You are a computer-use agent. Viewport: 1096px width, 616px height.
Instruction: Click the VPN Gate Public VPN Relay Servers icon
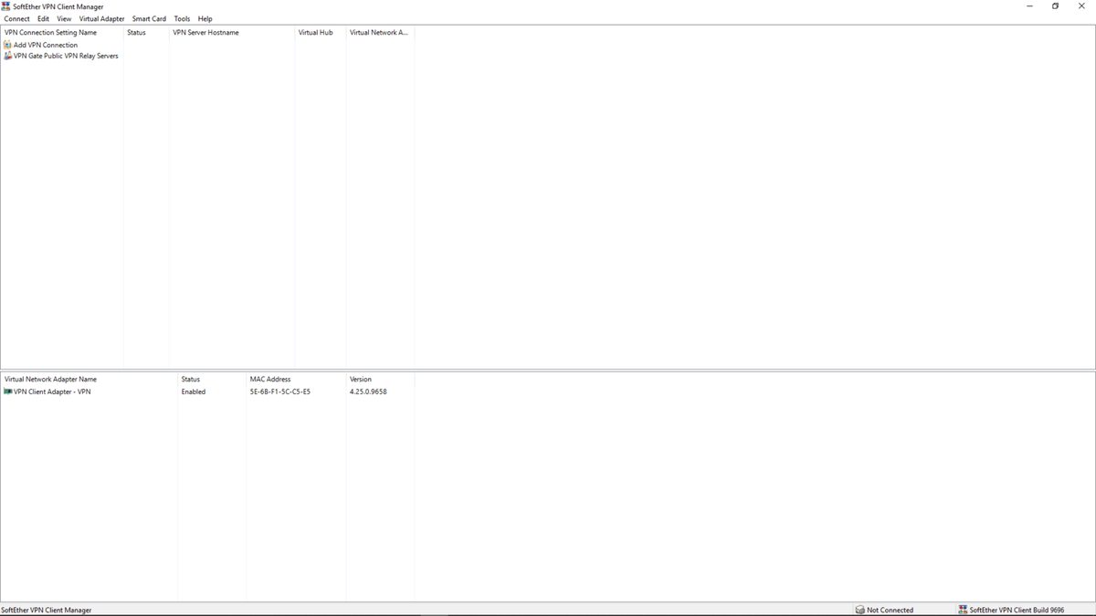click(8, 56)
